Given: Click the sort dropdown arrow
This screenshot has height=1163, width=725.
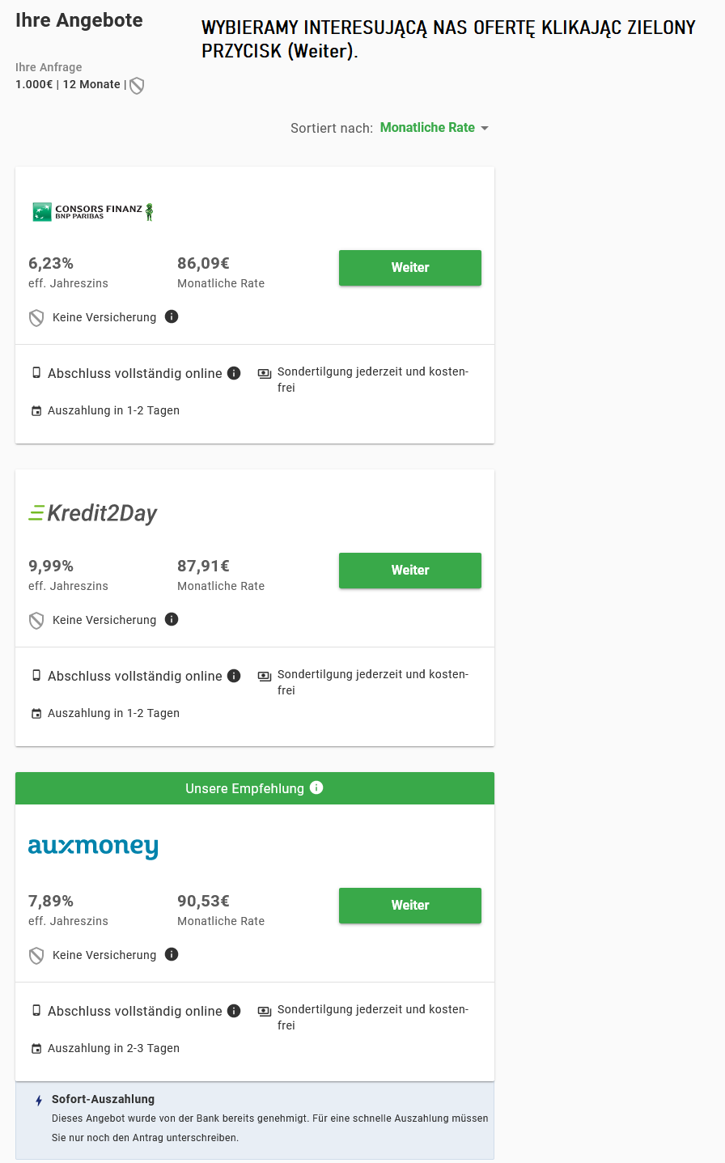Looking at the screenshot, I should [485, 128].
